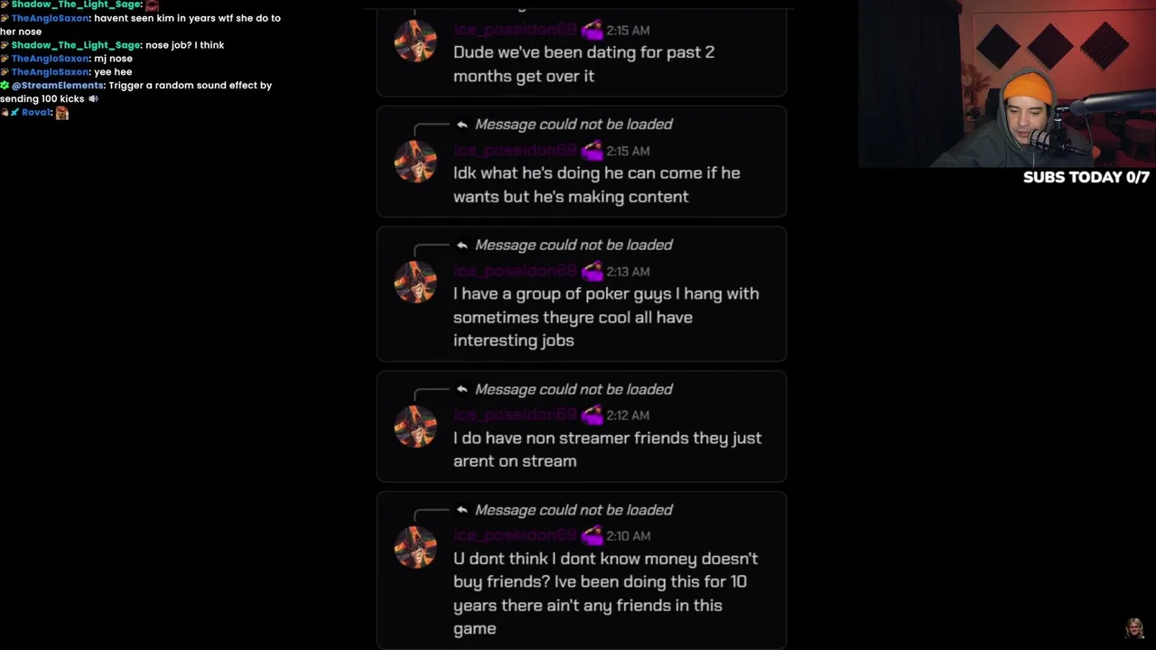The width and height of the screenshot is (1156, 650).
Task: Click the reply arrow above the poker guys message
Action: pyautogui.click(x=461, y=246)
